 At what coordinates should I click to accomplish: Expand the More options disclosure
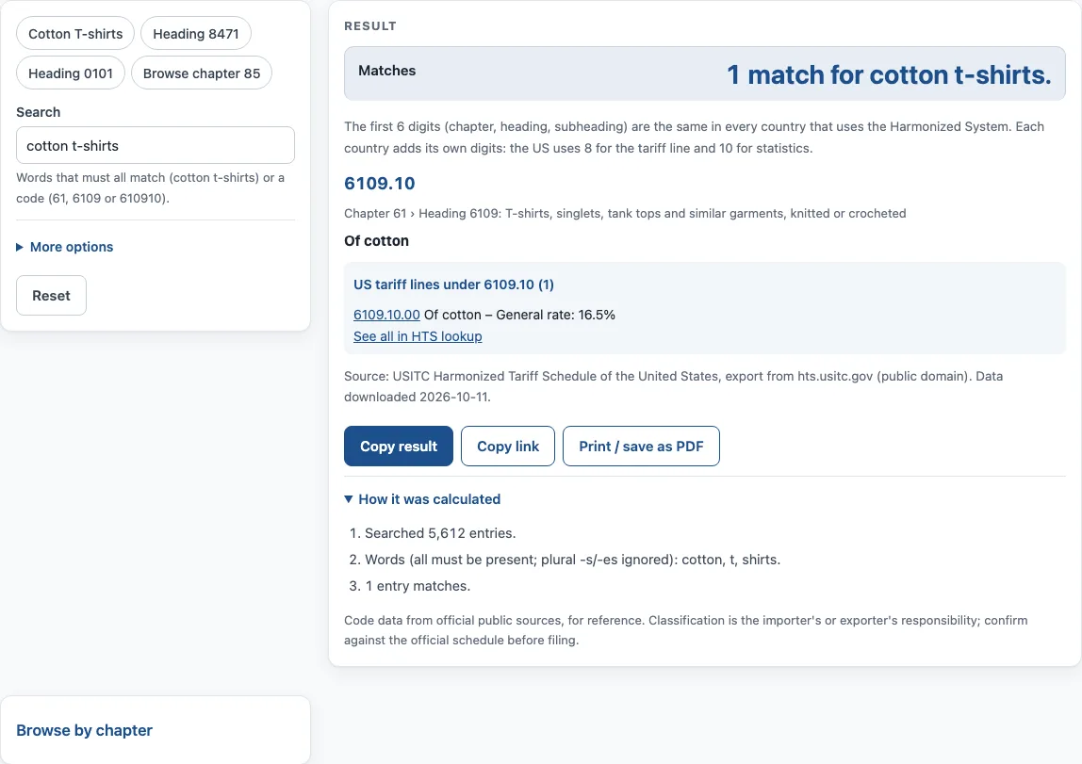tap(65, 247)
